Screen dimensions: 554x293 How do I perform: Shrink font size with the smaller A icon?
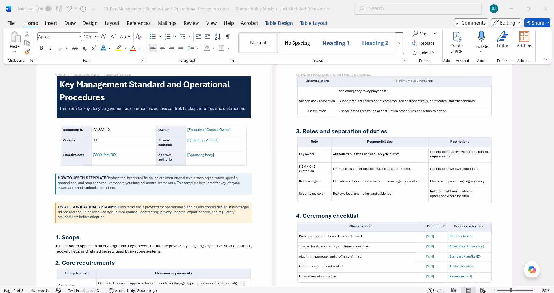(113, 37)
